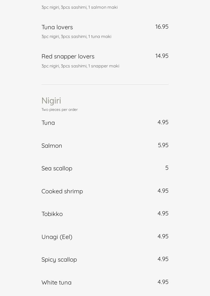
Task: Click the description mentioning snapper maki
Action: 80,66
